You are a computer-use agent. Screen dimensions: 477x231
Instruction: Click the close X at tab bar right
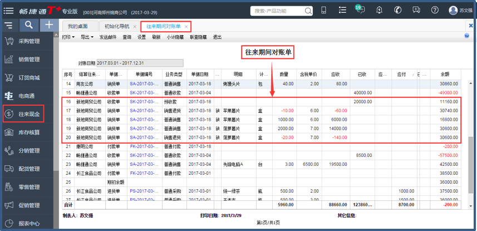coord(472,26)
